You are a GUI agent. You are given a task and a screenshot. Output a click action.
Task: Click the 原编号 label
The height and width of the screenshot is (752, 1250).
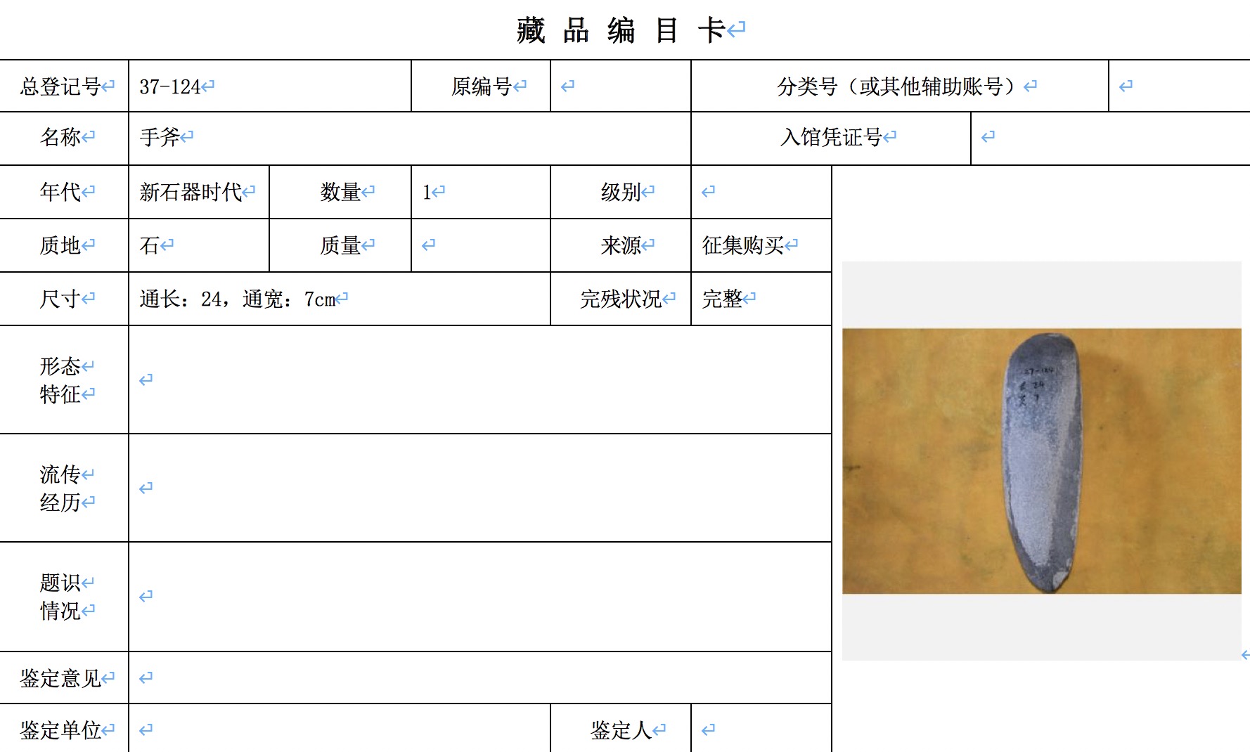[x=482, y=86]
